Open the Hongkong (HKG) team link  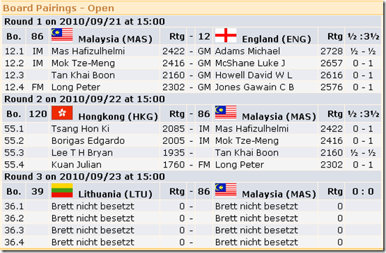(x=118, y=117)
